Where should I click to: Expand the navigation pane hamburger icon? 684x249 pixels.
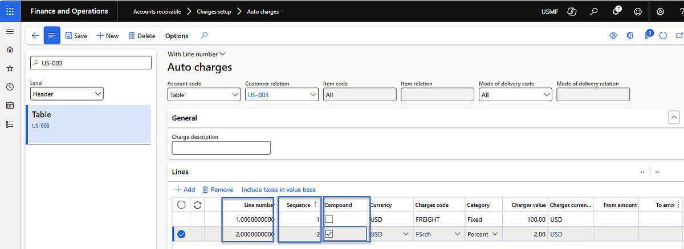pyautogui.click(x=10, y=31)
